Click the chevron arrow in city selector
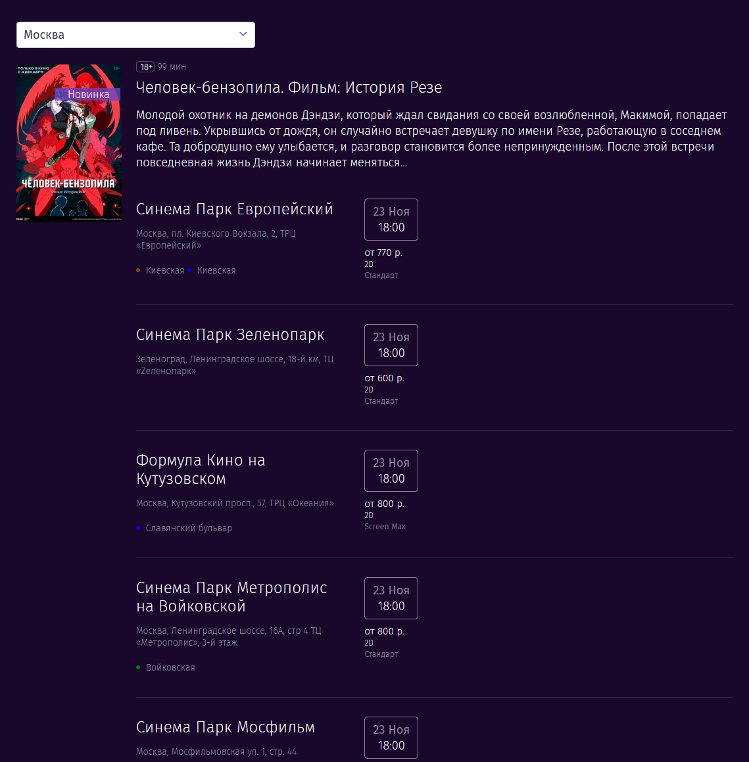Screen dimensions: 749x762 [x=243, y=34]
